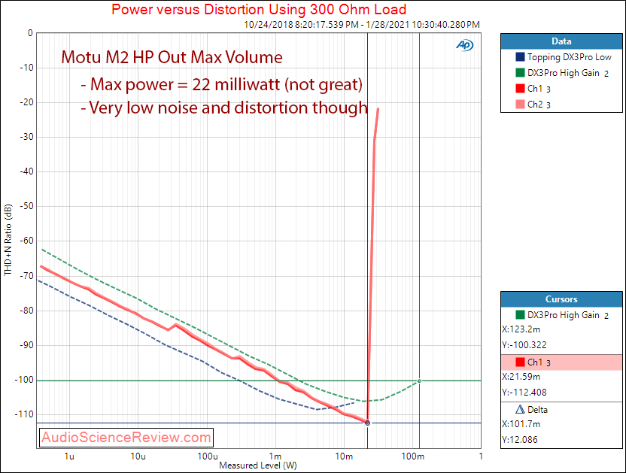The width and height of the screenshot is (626, 473).
Task: Click the 1m tick label on X axis
Action: pyautogui.click(x=275, y=456)
